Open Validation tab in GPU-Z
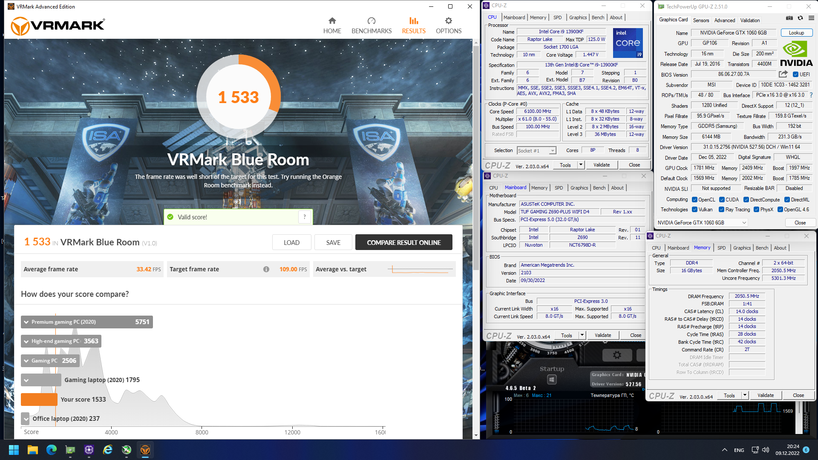 750,20
